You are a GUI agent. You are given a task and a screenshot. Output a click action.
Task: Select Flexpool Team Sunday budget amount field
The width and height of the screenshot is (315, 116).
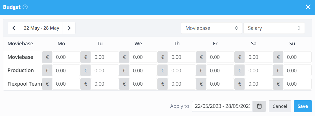(x=297, y=84)
